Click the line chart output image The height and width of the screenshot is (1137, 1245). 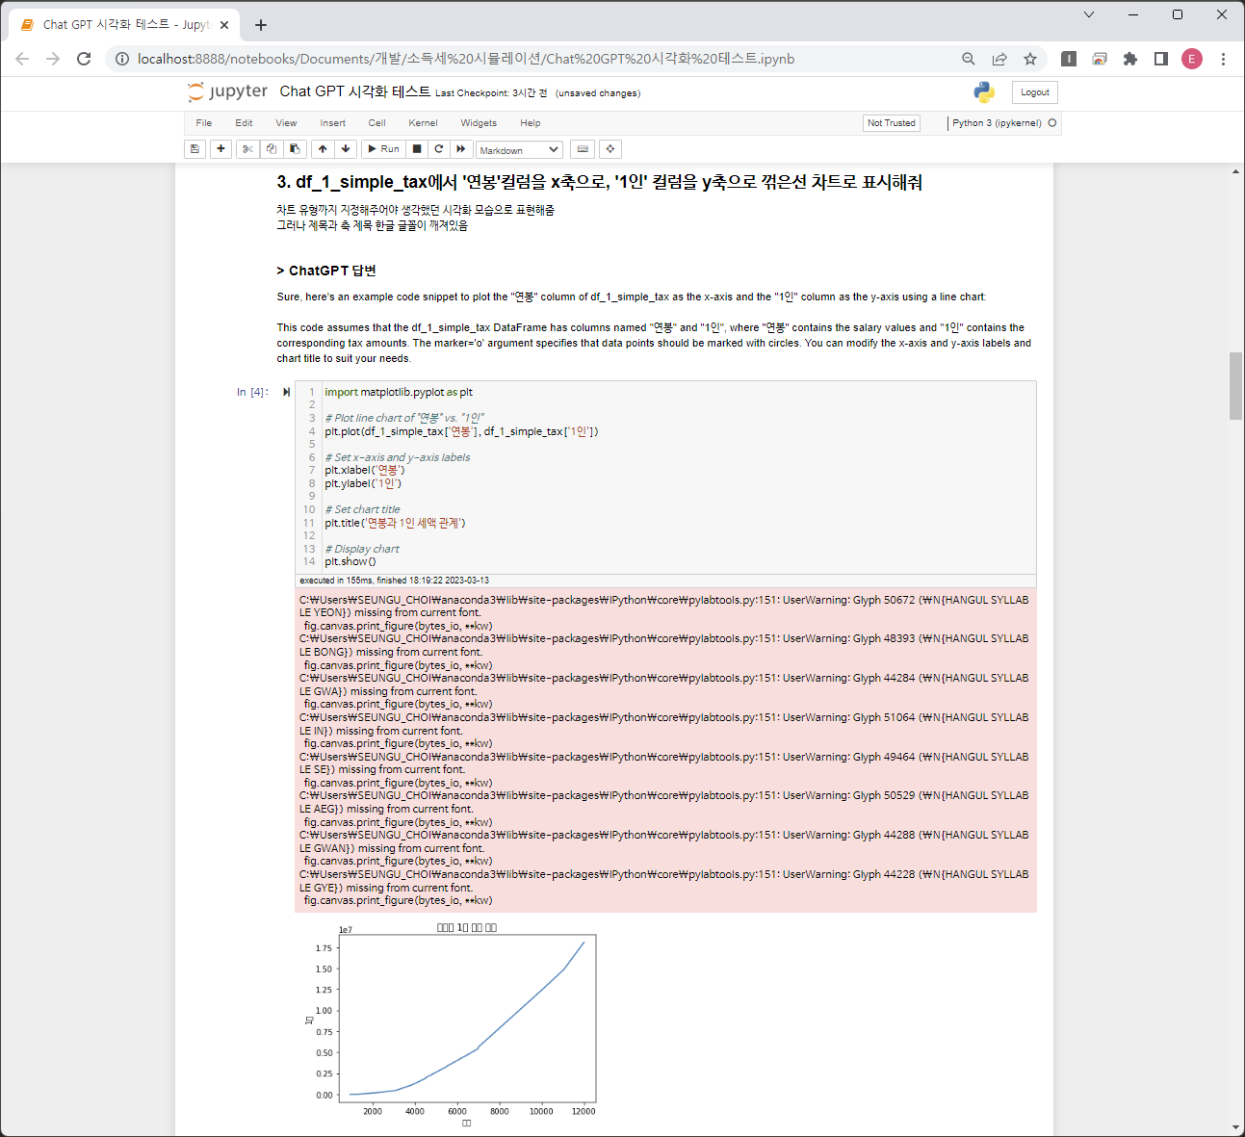[x=453, y=1023]
